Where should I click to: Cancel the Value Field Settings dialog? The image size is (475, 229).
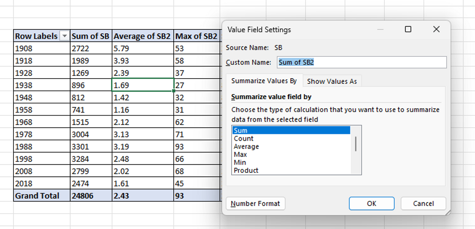(x=423, y=203)
